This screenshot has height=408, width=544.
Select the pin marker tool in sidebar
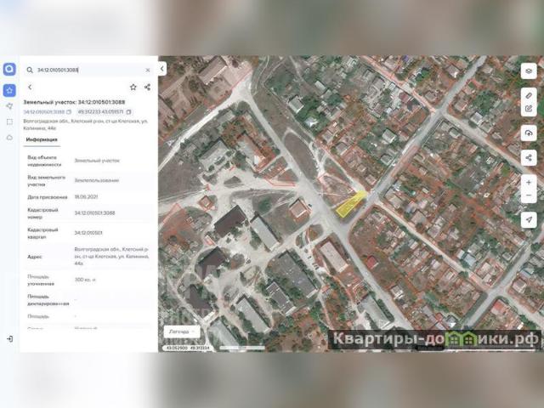tap(9, 105)
